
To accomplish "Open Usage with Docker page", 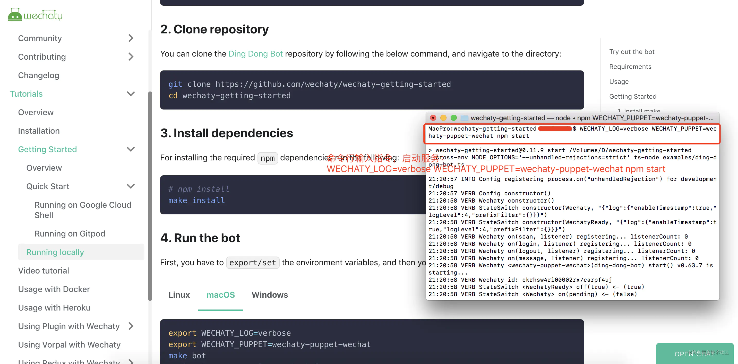I will [54, 289].
